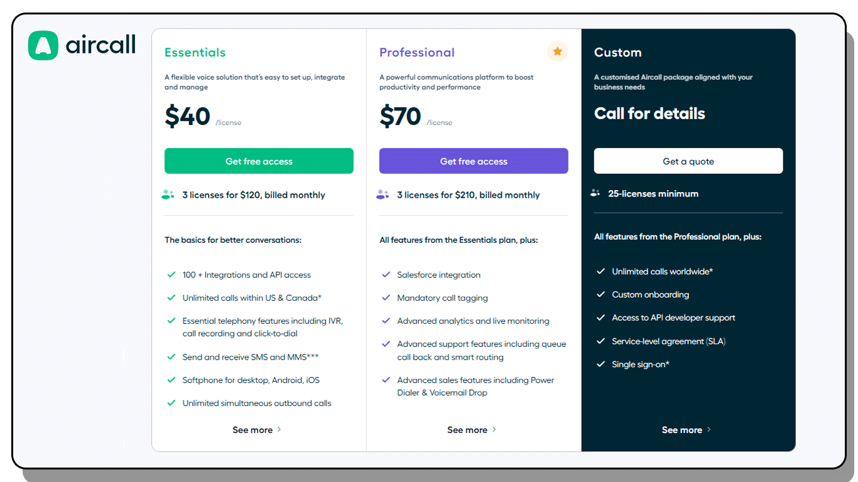Click checkmark next to 100+ Integrations and API access
The height and width of the screenshot is (482, 858).
coord(171,275)
